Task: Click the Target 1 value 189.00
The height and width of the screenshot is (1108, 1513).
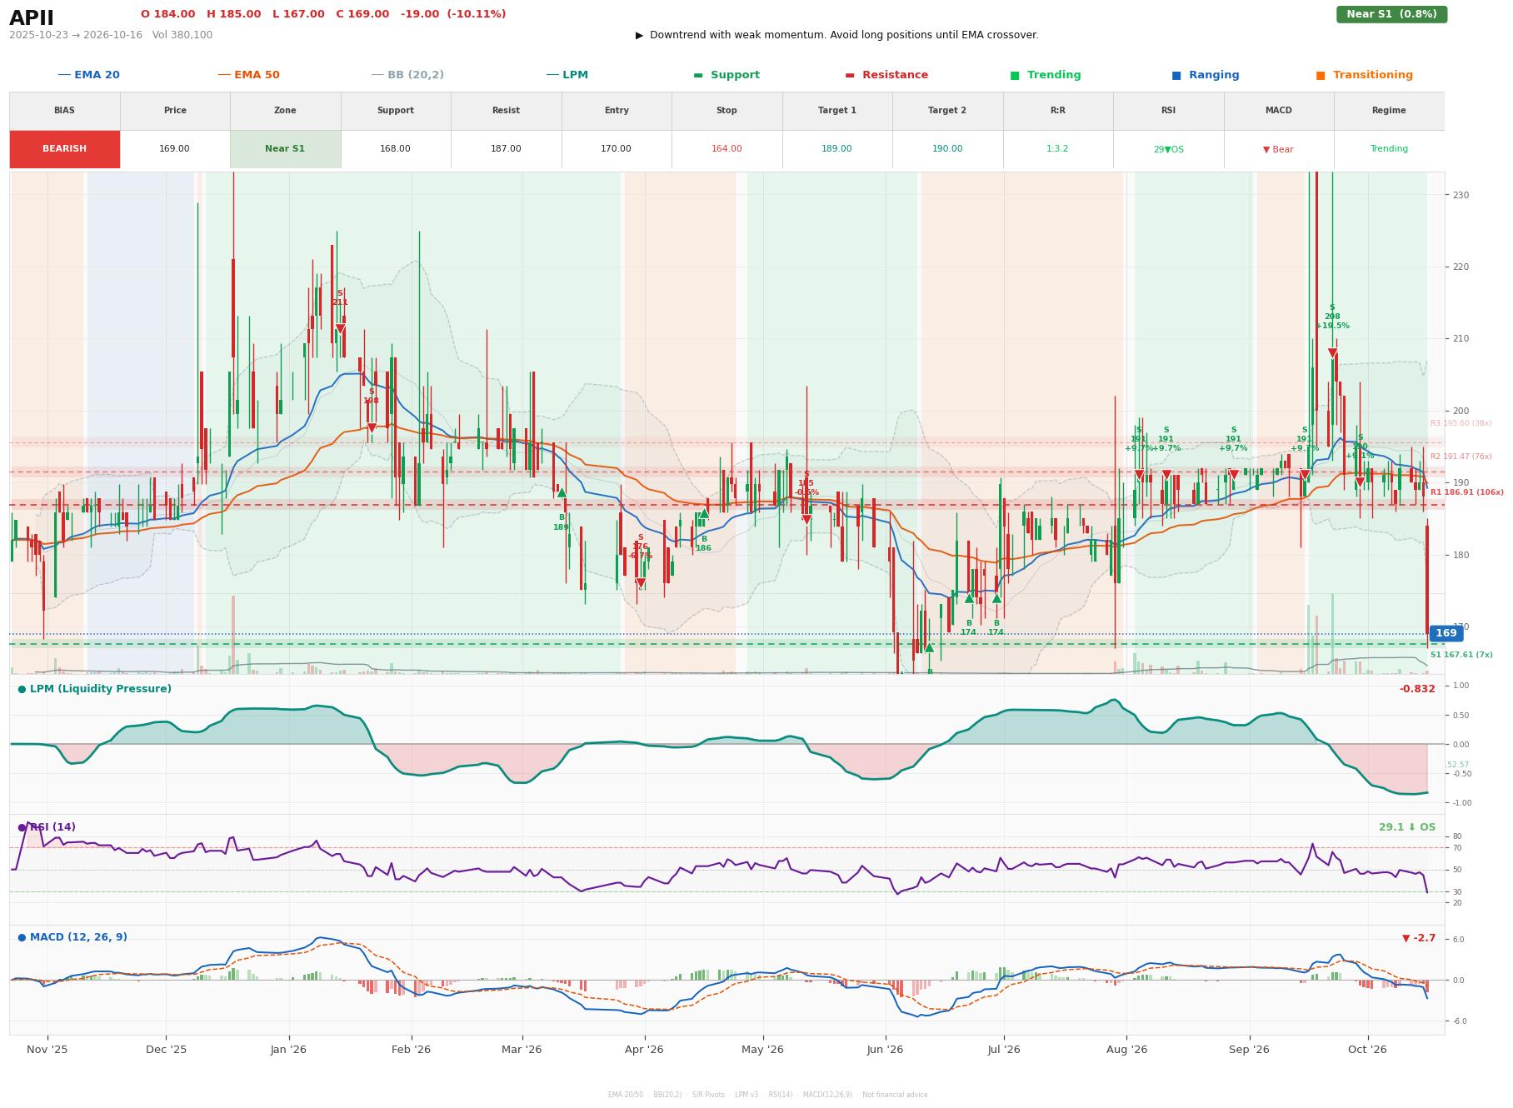Action: tap(836, 149)
